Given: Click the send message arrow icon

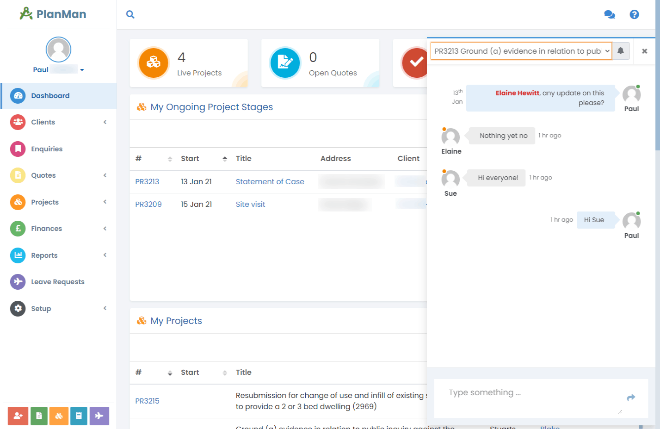Looking at the screenshot, I should pos(631,398).
